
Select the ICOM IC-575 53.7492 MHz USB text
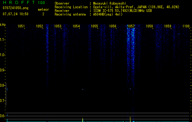click(x=122, y=11)
